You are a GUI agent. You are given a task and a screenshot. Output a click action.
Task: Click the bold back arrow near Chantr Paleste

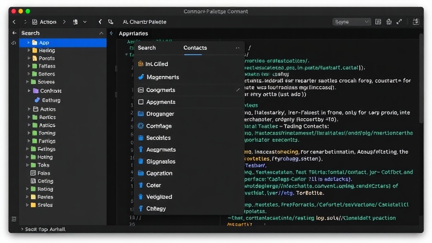[100, 22]
